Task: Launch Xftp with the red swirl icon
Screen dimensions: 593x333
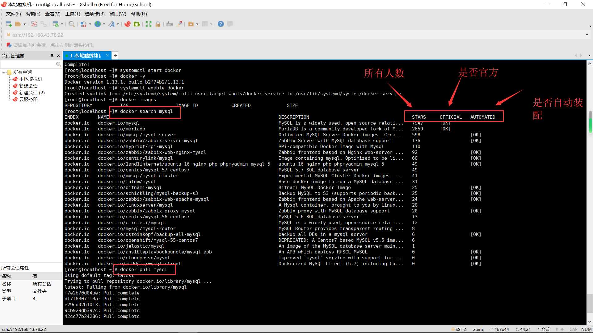Action: coord(128,24)
